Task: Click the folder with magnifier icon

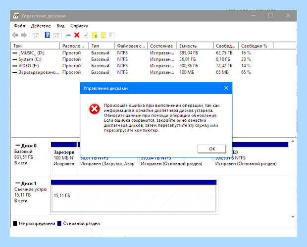Action: click(103, 35)
